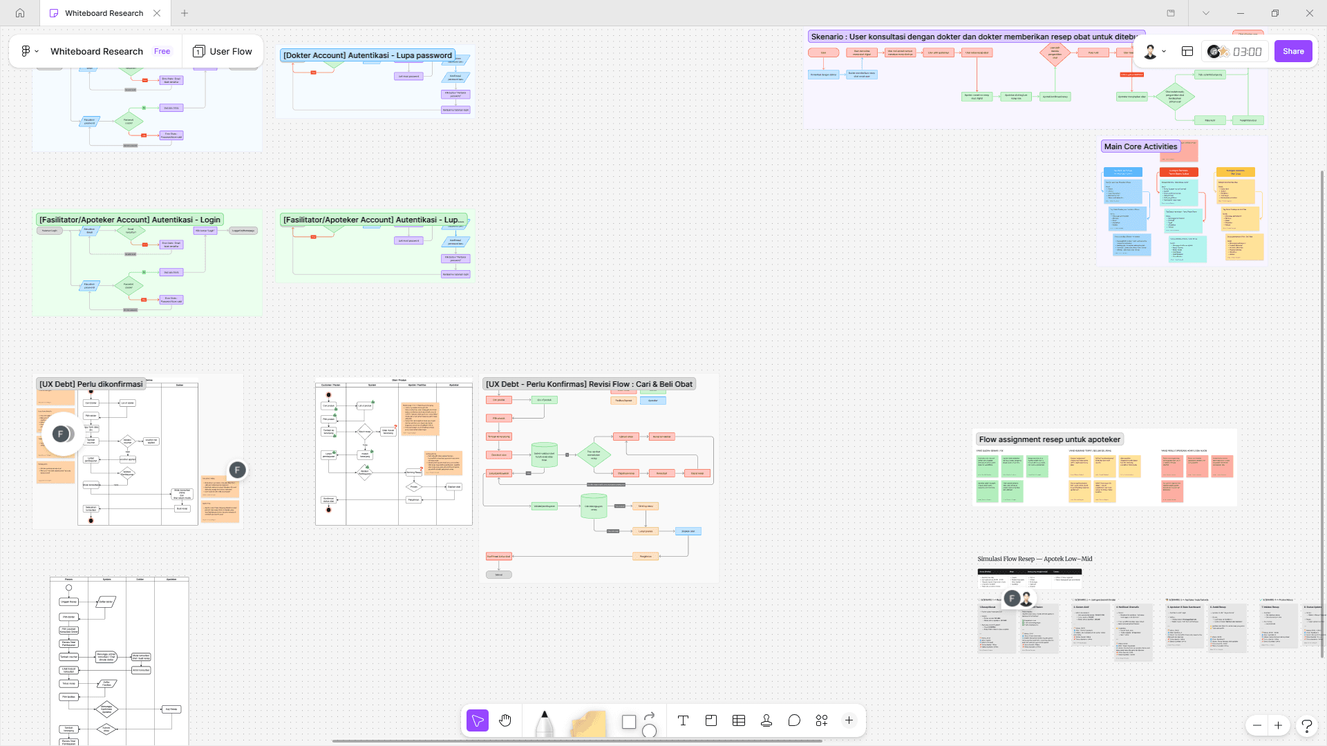Open widgets and plugins menu
This screenshot has height=746, width=1327.
[821, 720]
